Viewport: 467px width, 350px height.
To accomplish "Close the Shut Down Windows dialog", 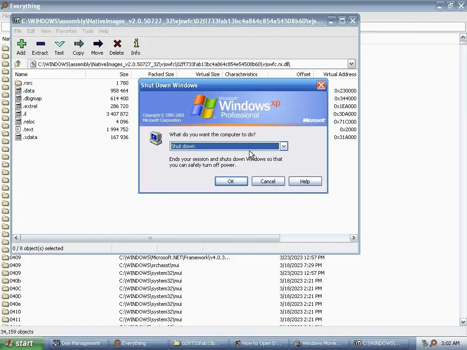I will tap(321, 85).
